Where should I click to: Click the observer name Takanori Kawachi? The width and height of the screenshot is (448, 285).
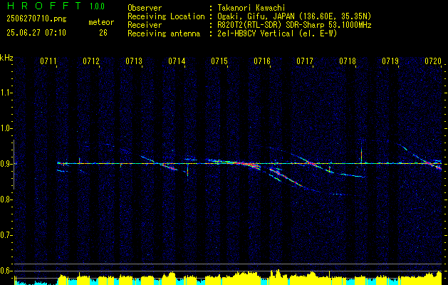[251, 8]
